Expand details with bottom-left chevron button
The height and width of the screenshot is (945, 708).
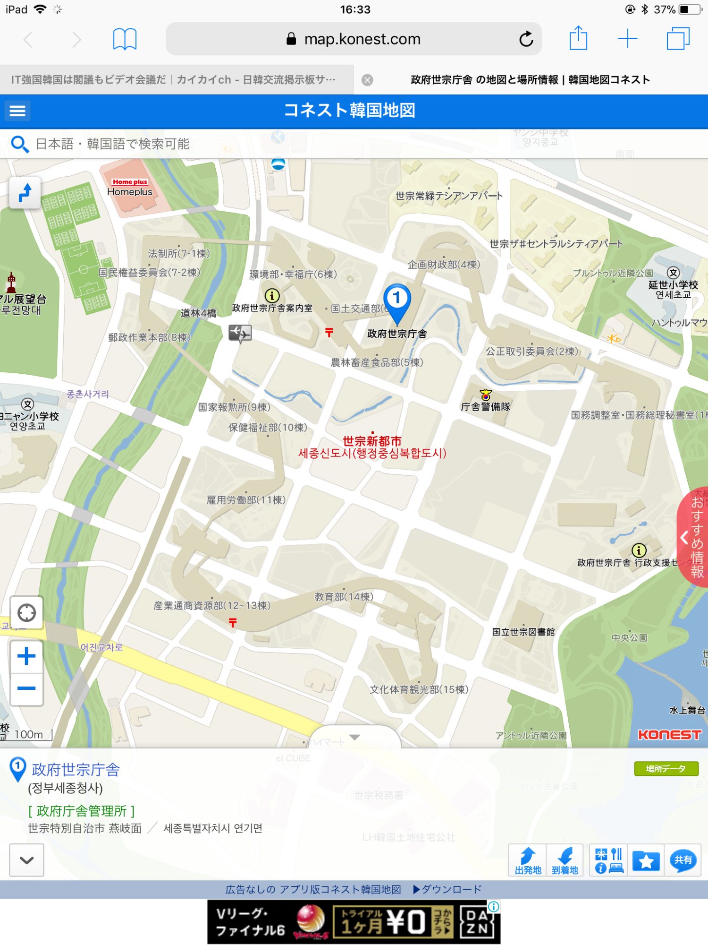click(27, 860)
